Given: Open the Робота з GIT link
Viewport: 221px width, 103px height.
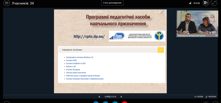Looking at the screenshot, I should 71,67.
